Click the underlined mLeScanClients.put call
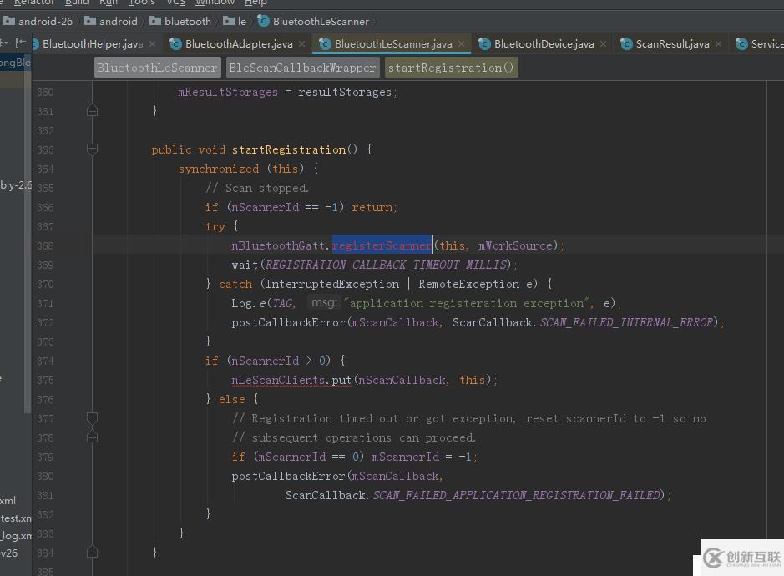This screenshot has height=576, width=784. (291, 380)
